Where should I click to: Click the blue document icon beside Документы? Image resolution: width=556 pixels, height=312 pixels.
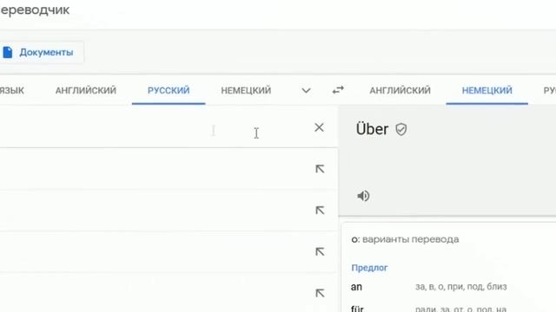[x=8, y=52]
